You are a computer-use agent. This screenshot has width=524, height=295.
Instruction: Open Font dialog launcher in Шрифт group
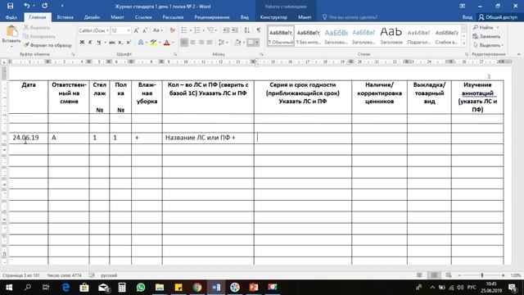(x=175, y=54)
